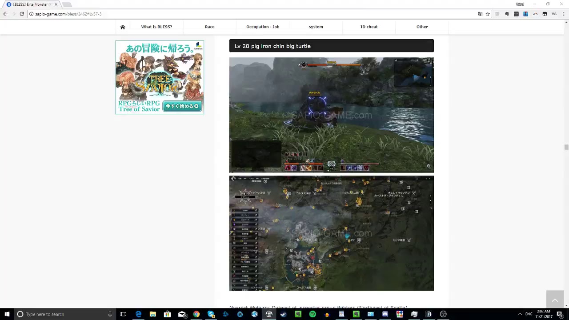Screen dimensions: 569x320
Task: Open the Evernote elephant extension
Action: [x=507, y=14]
